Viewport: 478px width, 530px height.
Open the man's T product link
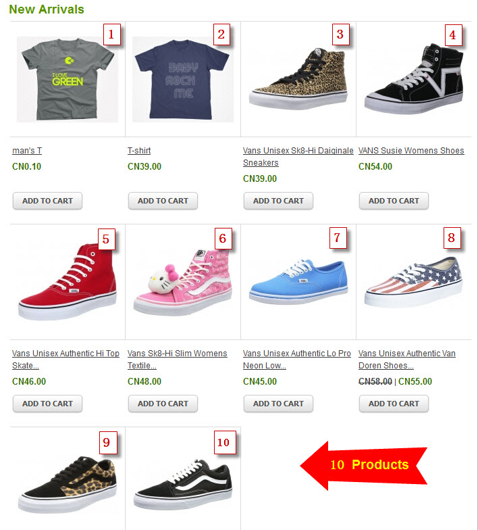tap(27, 150)
